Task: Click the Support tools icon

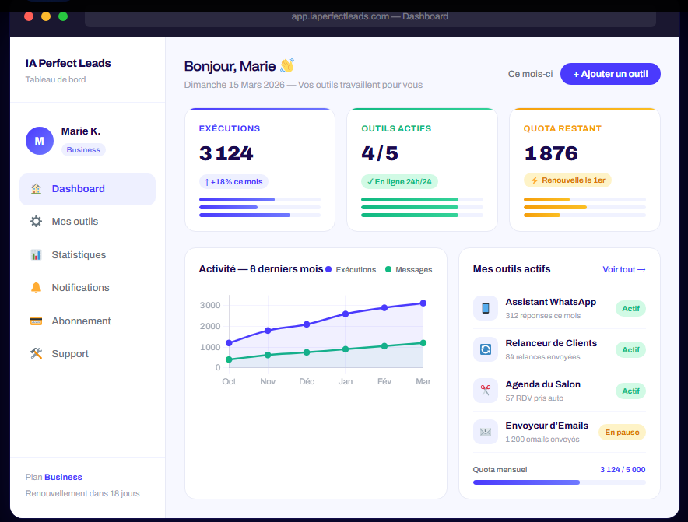Action: (x=36, y=354)
